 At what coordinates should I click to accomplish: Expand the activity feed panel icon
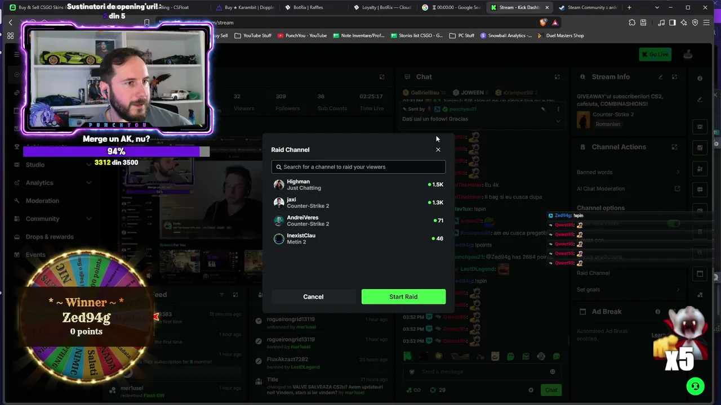235,295
